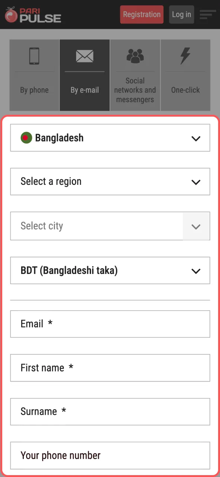The image size is (220, 477).
Task: Click the Email input field
Action: (110, 324)
